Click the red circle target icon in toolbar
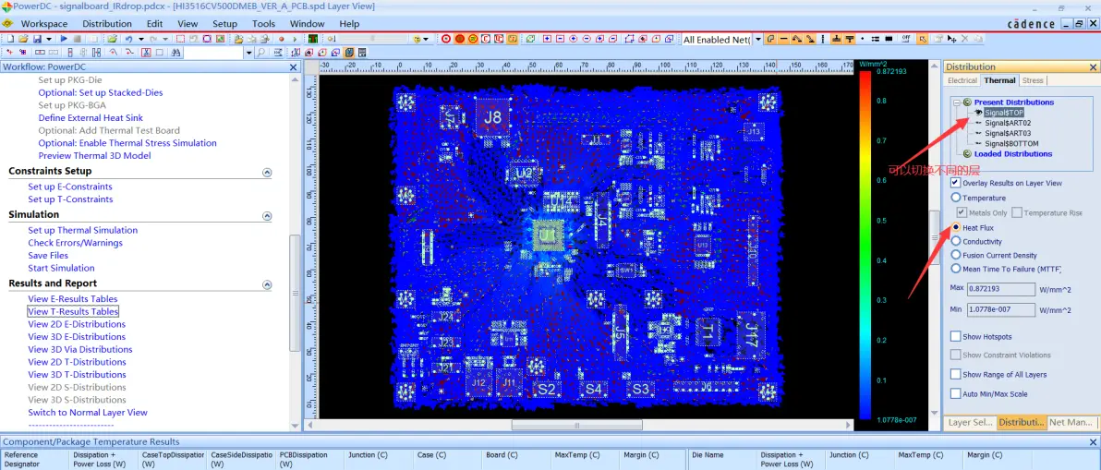Image resolution: width=1101 pixels, height=470 pixels. (446, 40)
